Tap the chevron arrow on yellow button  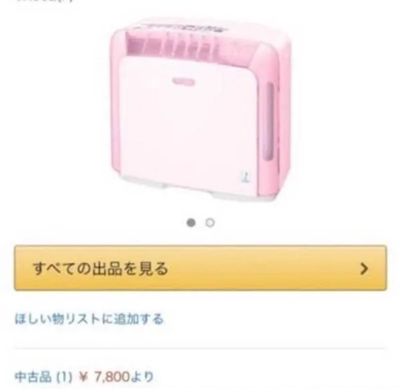pos(364,268)
